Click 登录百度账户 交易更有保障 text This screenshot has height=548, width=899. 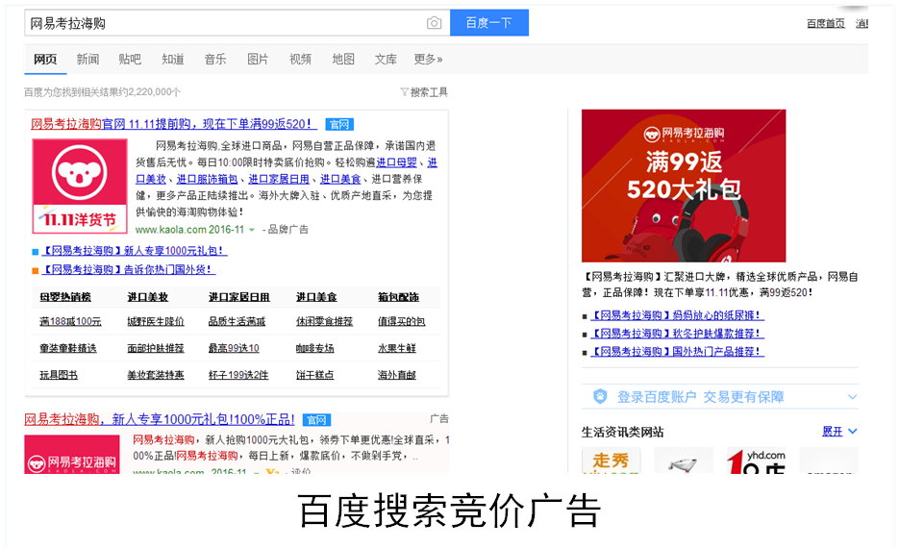pyautogui.click(x=700, y=397)
